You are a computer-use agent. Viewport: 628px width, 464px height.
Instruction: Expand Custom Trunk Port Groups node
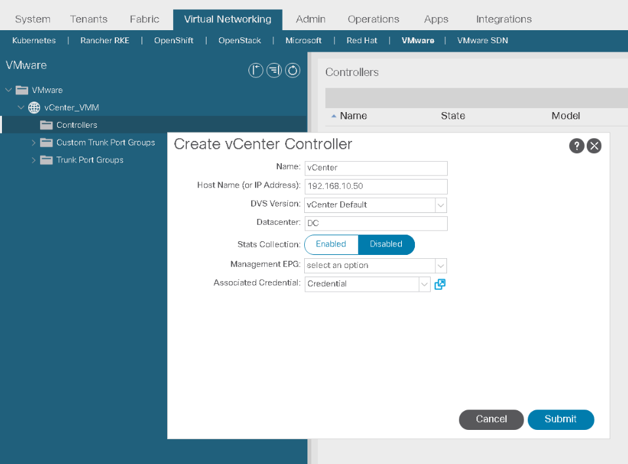coord(33,142)
